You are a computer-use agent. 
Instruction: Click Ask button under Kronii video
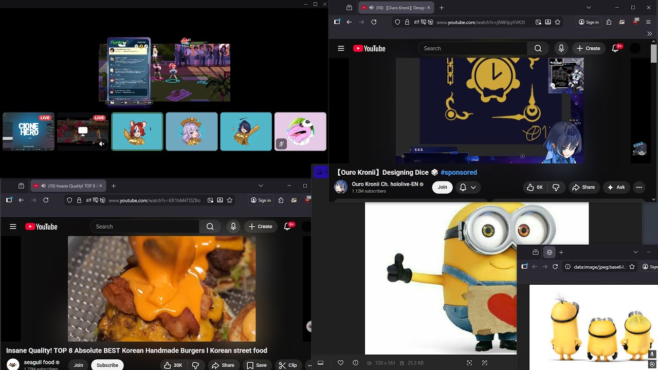(616, 187)
